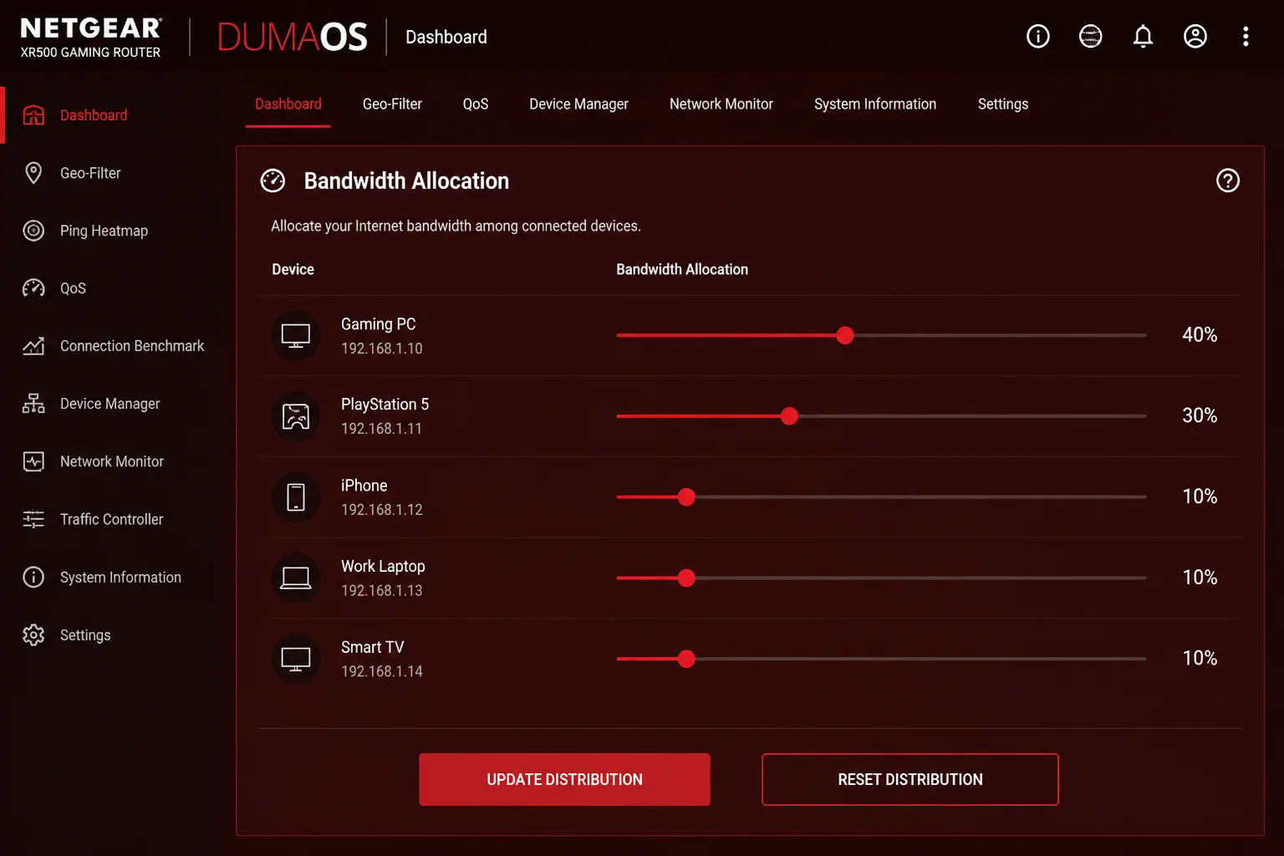Click the IP address 192.168.1.10
Image resolution: width=1284 pixels, height=856 pixels.
pos(381,348)
